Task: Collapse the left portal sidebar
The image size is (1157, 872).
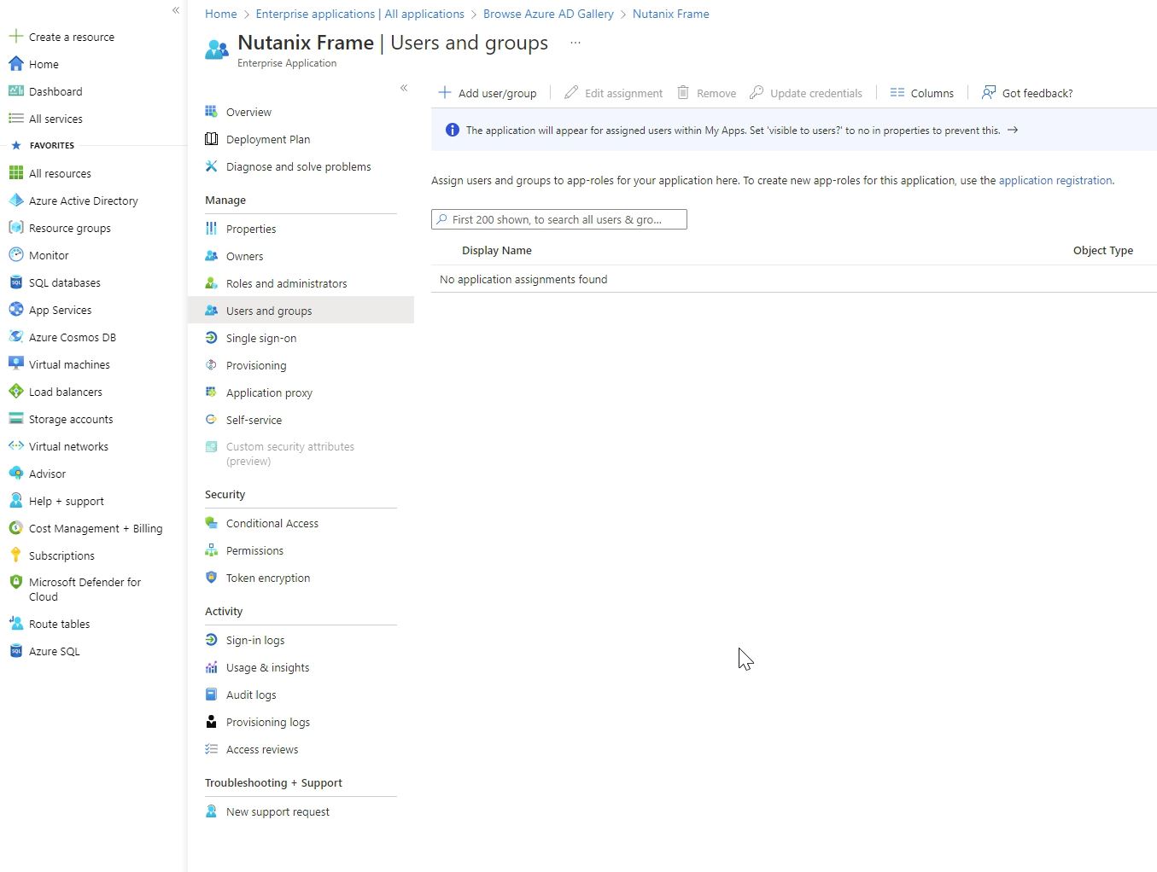Action: pos(176,10)
